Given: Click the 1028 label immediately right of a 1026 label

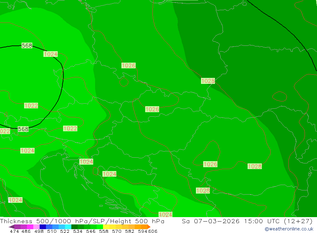Looking at the screenshot, I should point(255,166).
